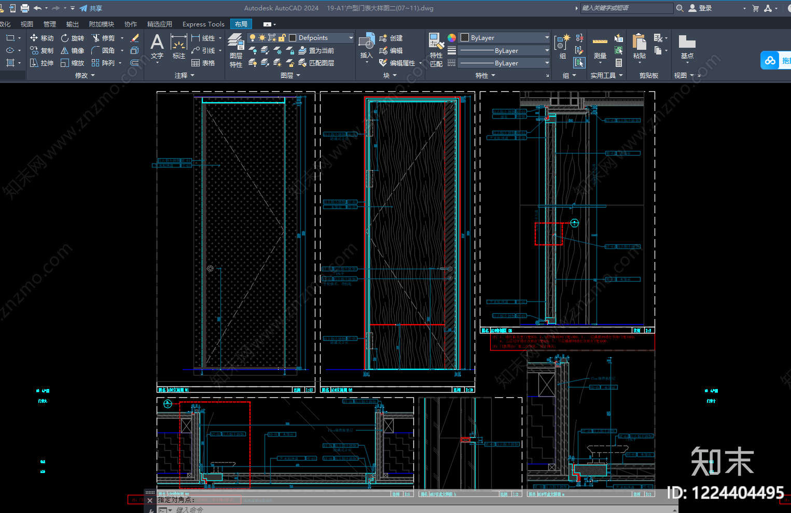This screenshot has width=791, height=513.
Task: Switch to the 附加模块 tab
Action: click(x=101, y=24)
